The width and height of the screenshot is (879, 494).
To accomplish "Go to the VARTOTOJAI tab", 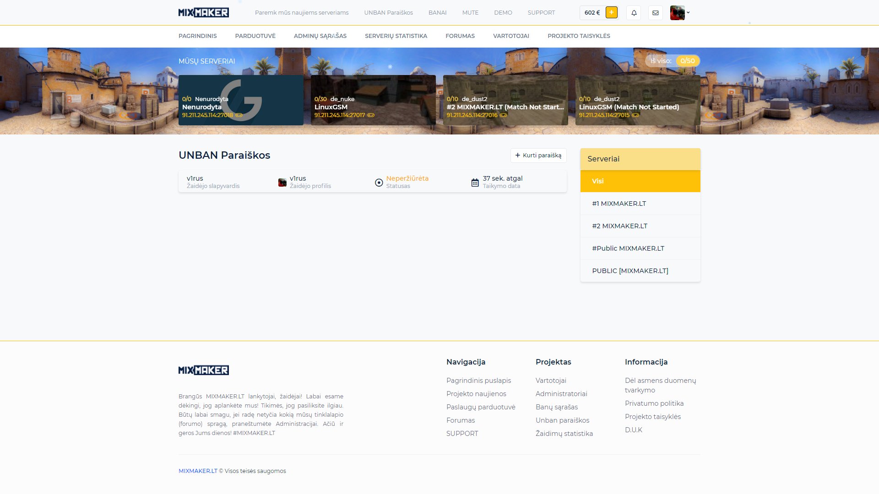I will [x=511, y=36].
